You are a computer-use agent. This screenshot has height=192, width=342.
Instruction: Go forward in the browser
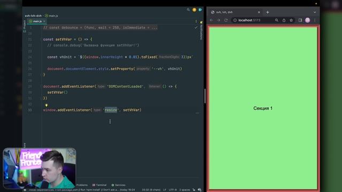[219, 20]
